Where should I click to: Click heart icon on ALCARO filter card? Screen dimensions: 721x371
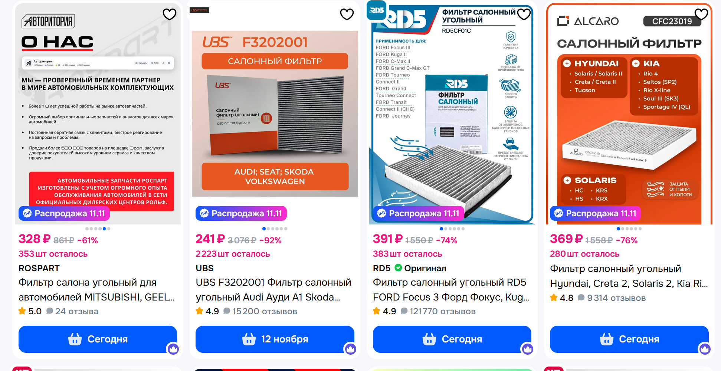[x=701, y=14]
